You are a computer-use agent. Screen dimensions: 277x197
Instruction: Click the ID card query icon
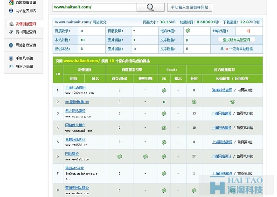[11, 66]
